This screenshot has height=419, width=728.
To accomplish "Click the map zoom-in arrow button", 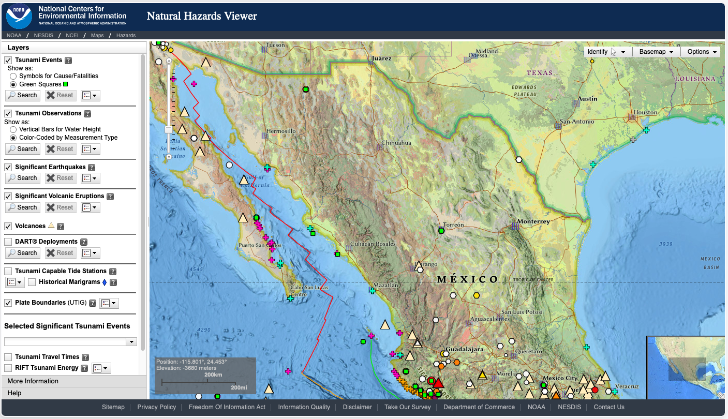I will 168,61.
